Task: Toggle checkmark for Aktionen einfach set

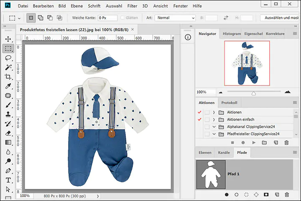Action: click(199, 120)
